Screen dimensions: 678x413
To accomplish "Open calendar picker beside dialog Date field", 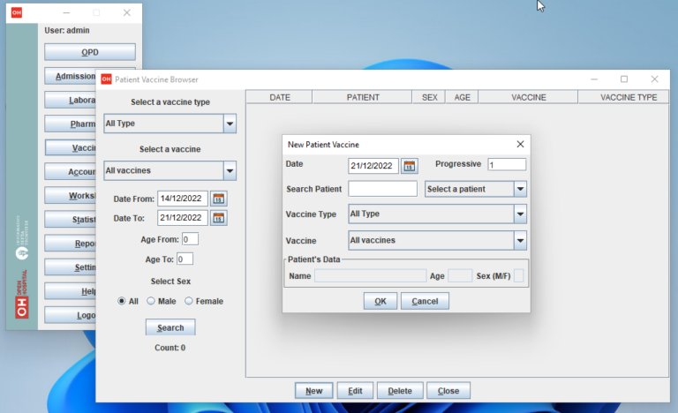I will point(410,165).
